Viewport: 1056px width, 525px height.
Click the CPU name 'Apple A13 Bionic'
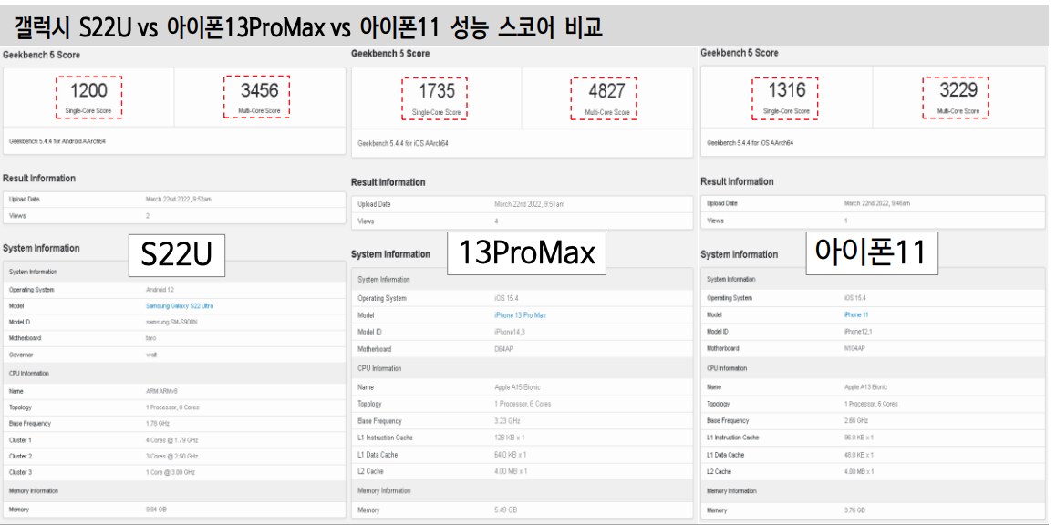[865, 387]
